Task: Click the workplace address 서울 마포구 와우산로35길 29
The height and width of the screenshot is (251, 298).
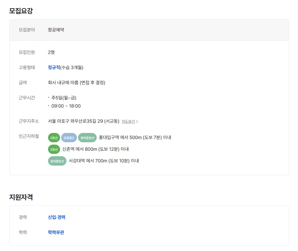Action: click(84, 121)
